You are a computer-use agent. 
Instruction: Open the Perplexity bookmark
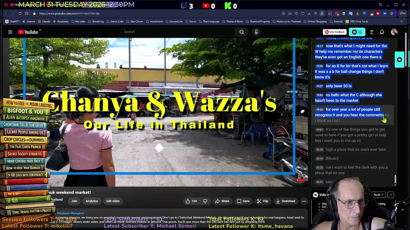point(61,21)
